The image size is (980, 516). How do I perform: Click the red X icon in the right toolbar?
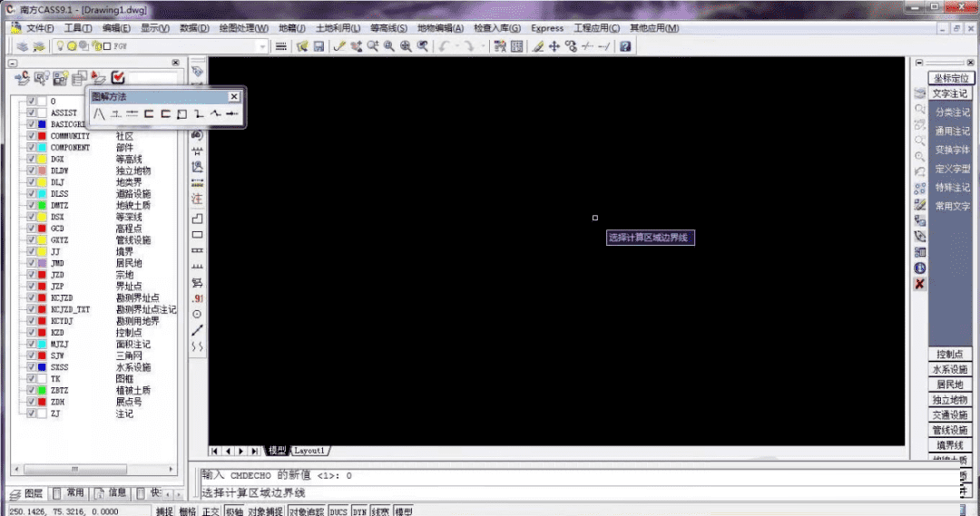pyautogui.click(x=919, y=284)
